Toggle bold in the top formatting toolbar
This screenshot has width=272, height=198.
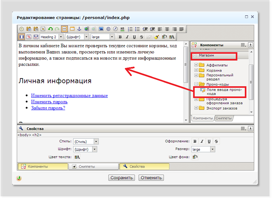point(120,37)
